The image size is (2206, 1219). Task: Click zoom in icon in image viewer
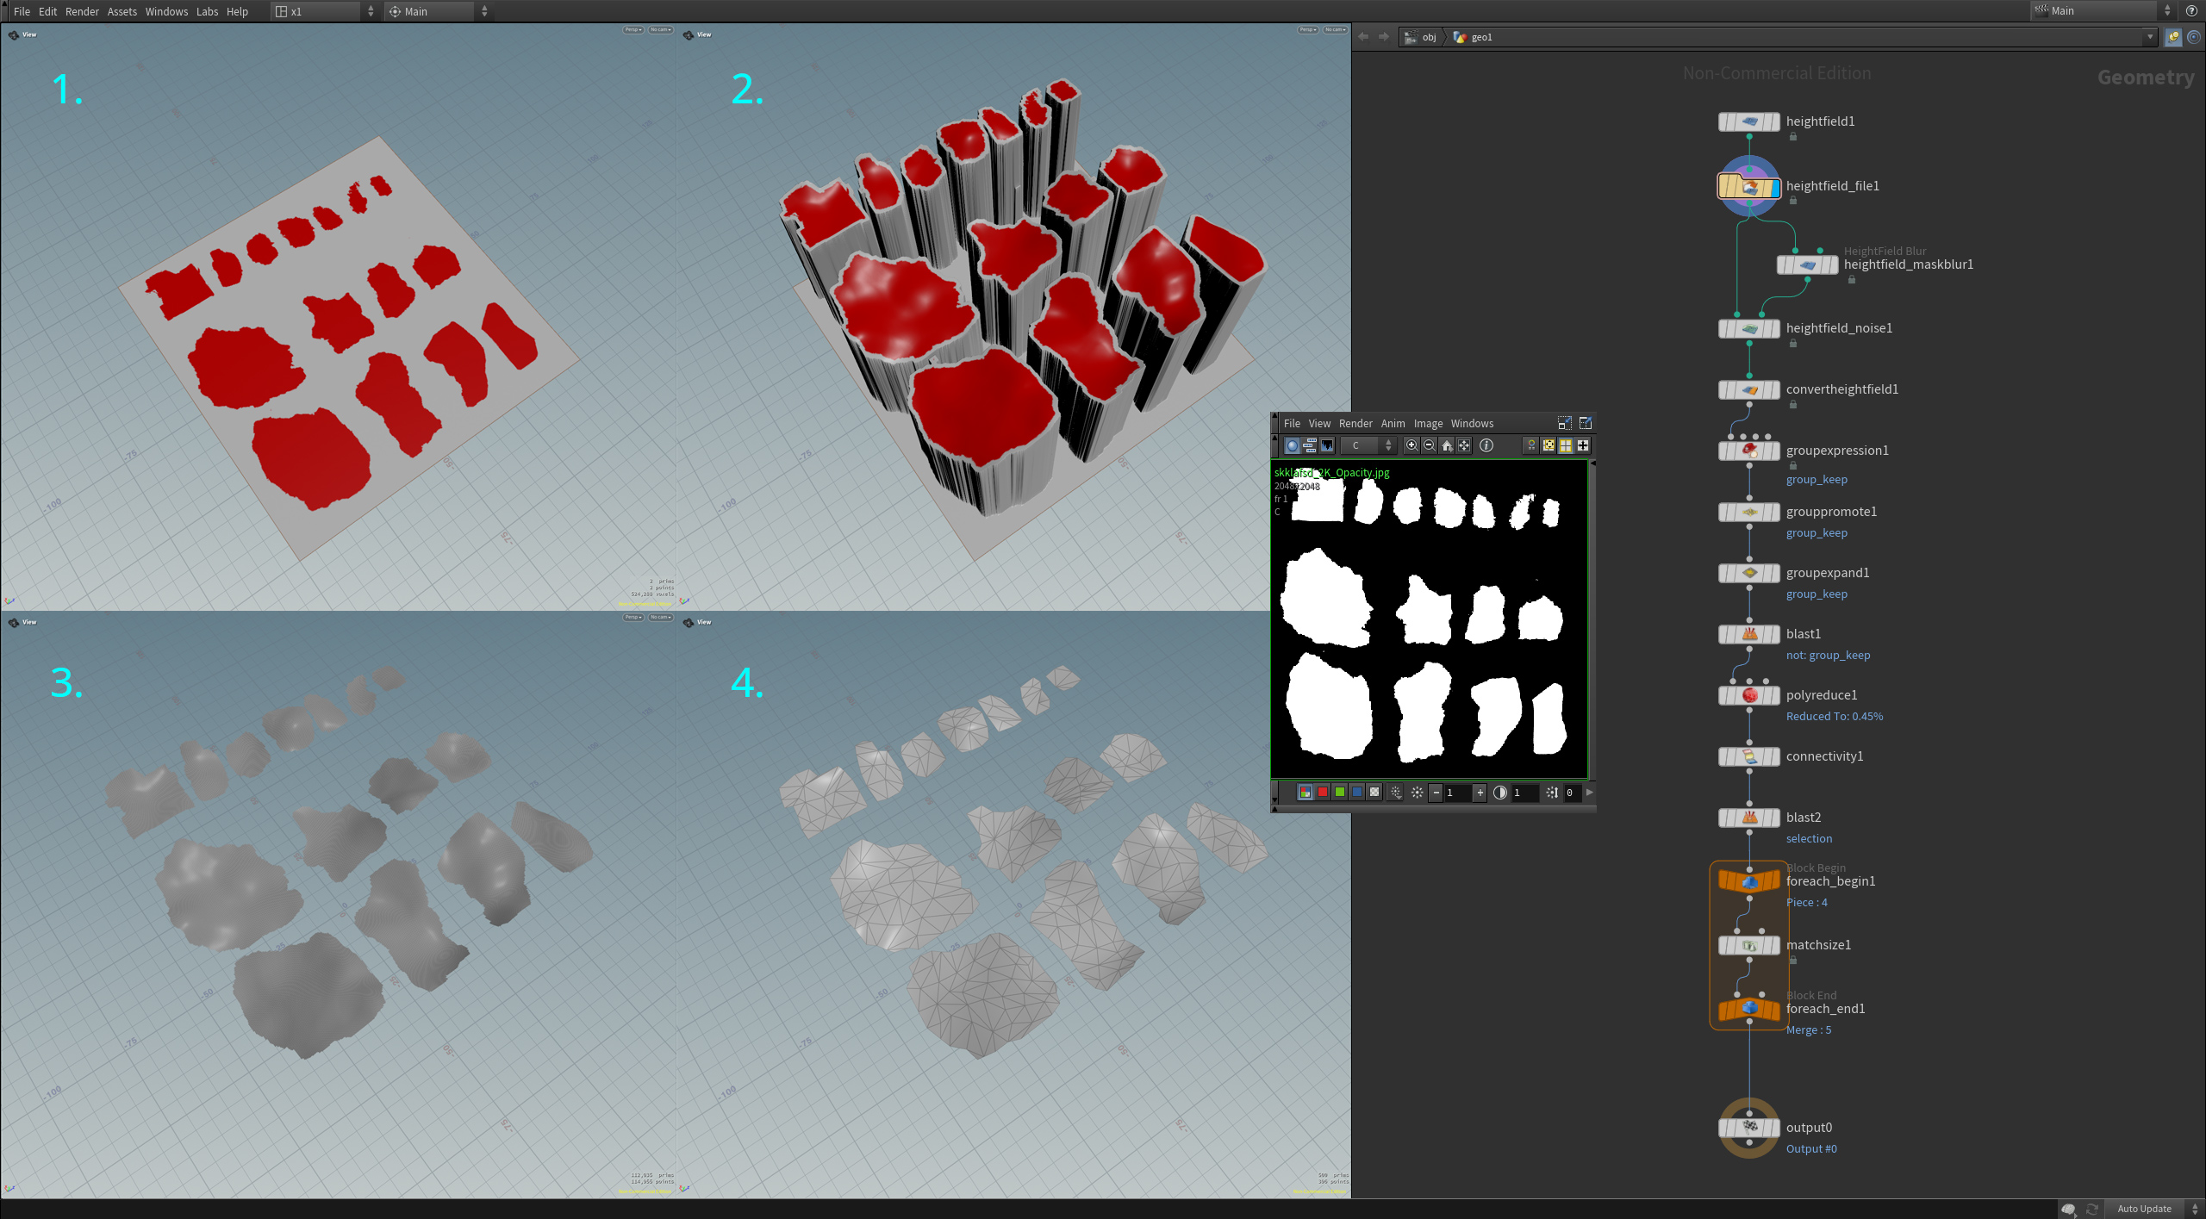coord(1411,445)
